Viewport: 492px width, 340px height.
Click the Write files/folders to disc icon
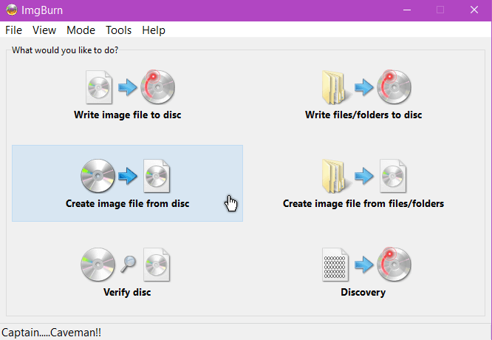(x=366, y=87)
